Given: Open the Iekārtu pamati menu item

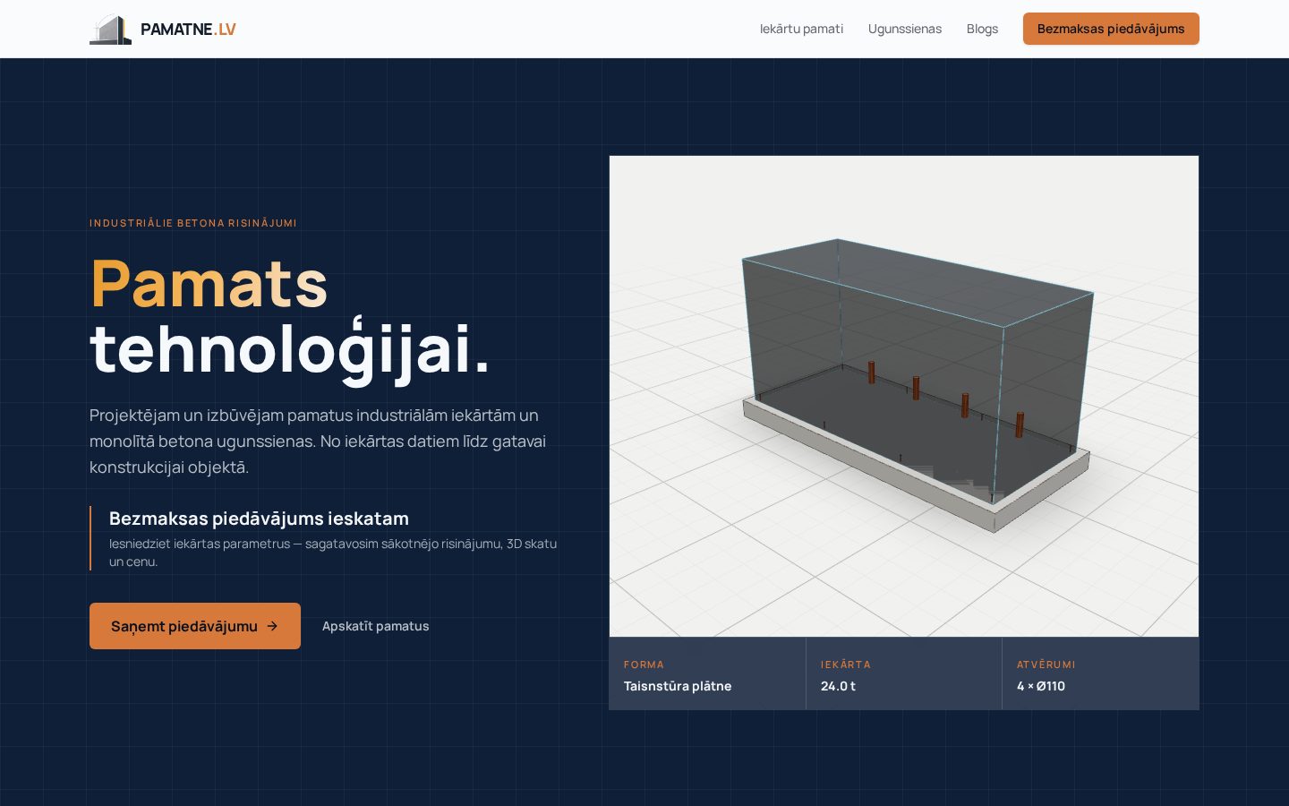Looking at the screenshot, I should point(801,29).
